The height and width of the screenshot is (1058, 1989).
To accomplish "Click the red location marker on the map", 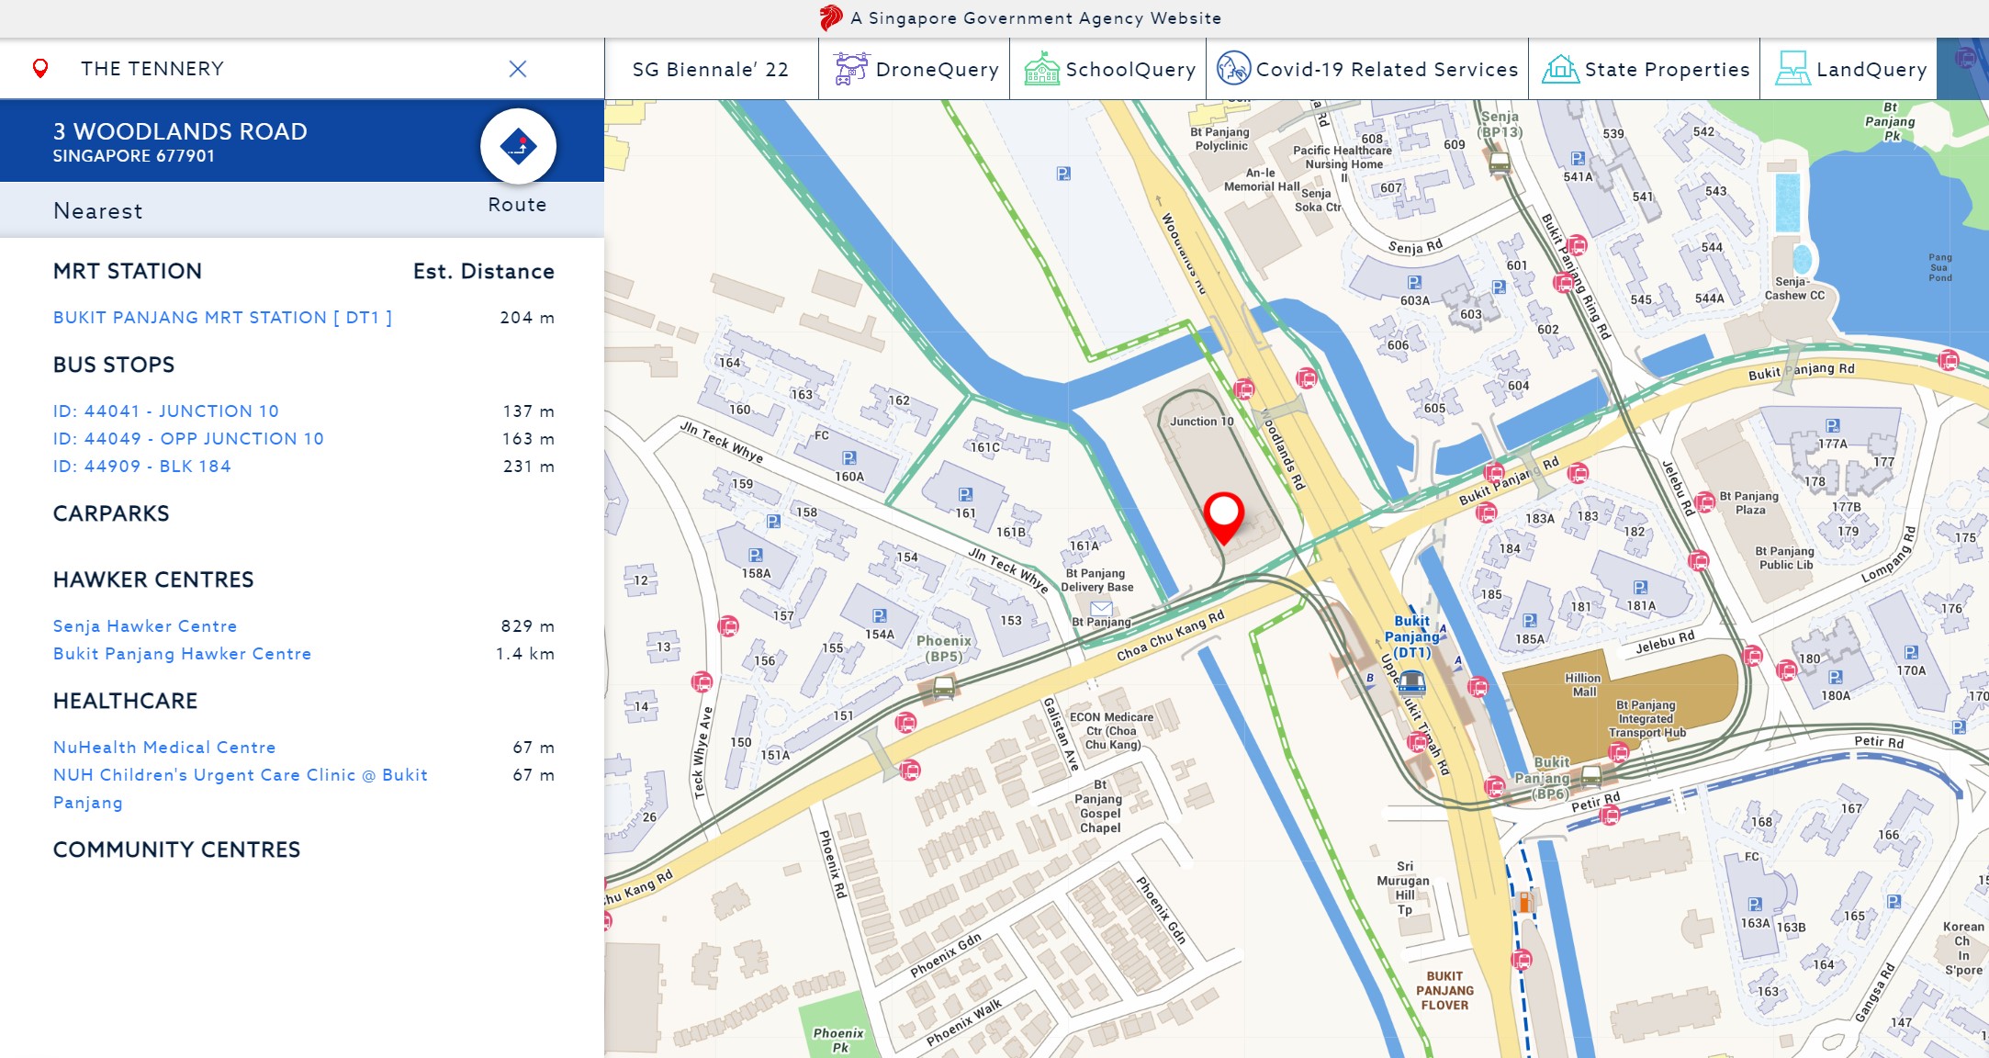I will (x=1223, y=517).
